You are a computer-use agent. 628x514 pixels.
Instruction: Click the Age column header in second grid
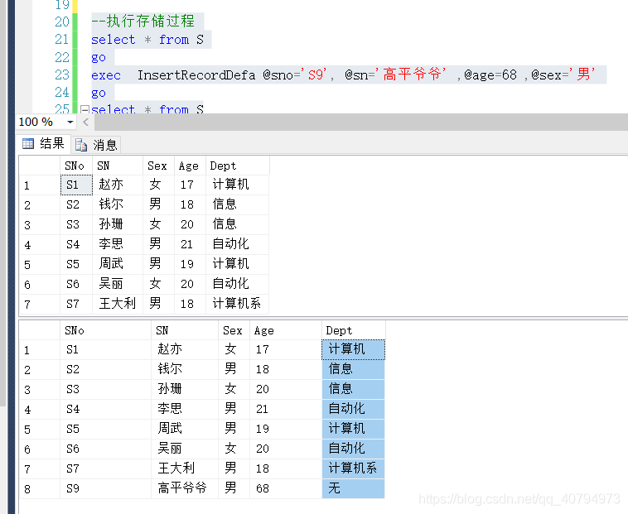[286, 330]
